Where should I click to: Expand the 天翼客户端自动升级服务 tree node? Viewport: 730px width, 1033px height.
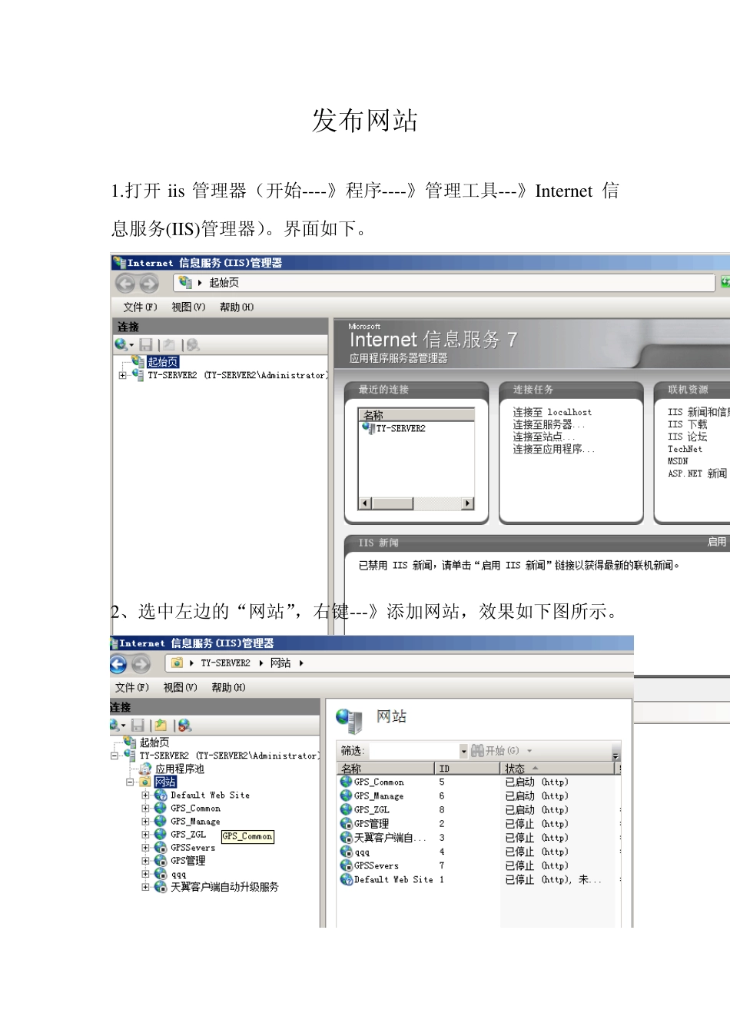(x=145, y=887)
